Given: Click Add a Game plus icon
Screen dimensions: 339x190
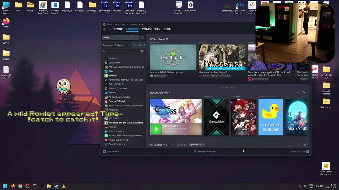Looking at the screenshot, I should click(104, 152).
